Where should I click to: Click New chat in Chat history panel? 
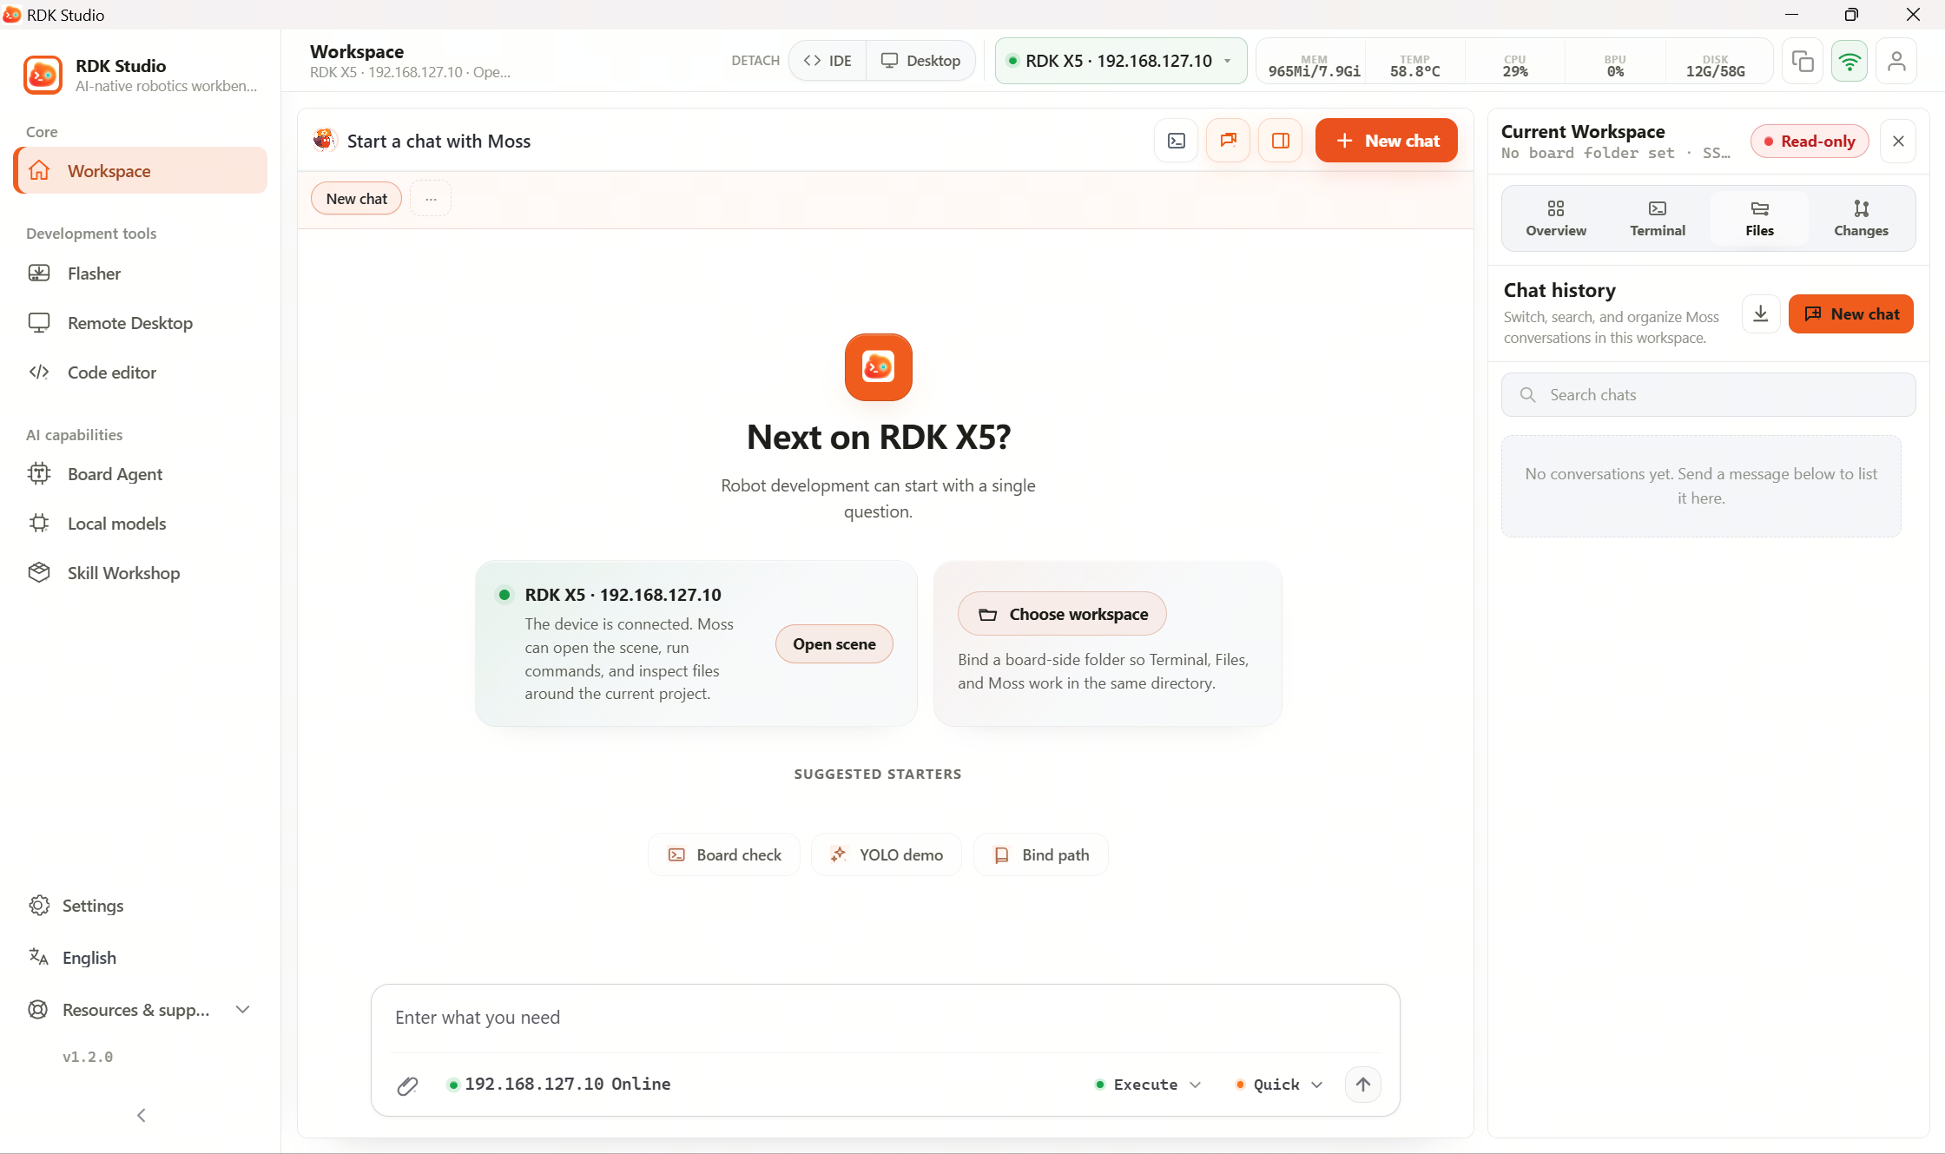click(x=1851, y=314)
